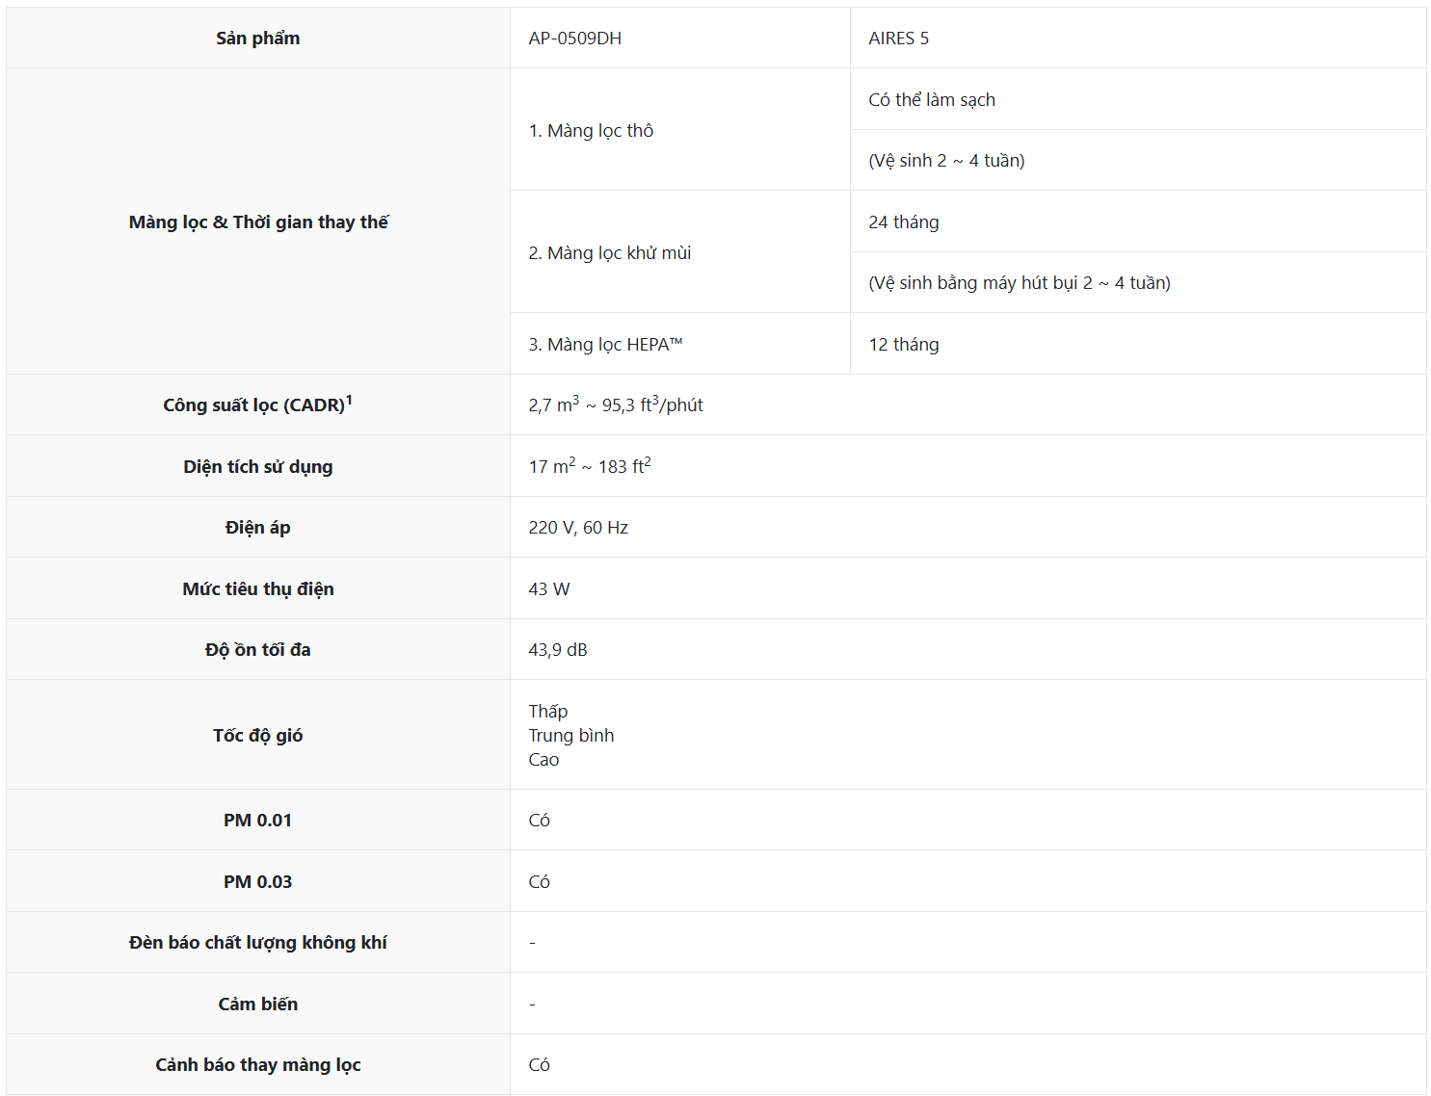Image resolution: width=1431 pixels, height=1096 pixels.
Task: Click the 'Công suất lọc (CADR)' label
Action: pos(256,405)
